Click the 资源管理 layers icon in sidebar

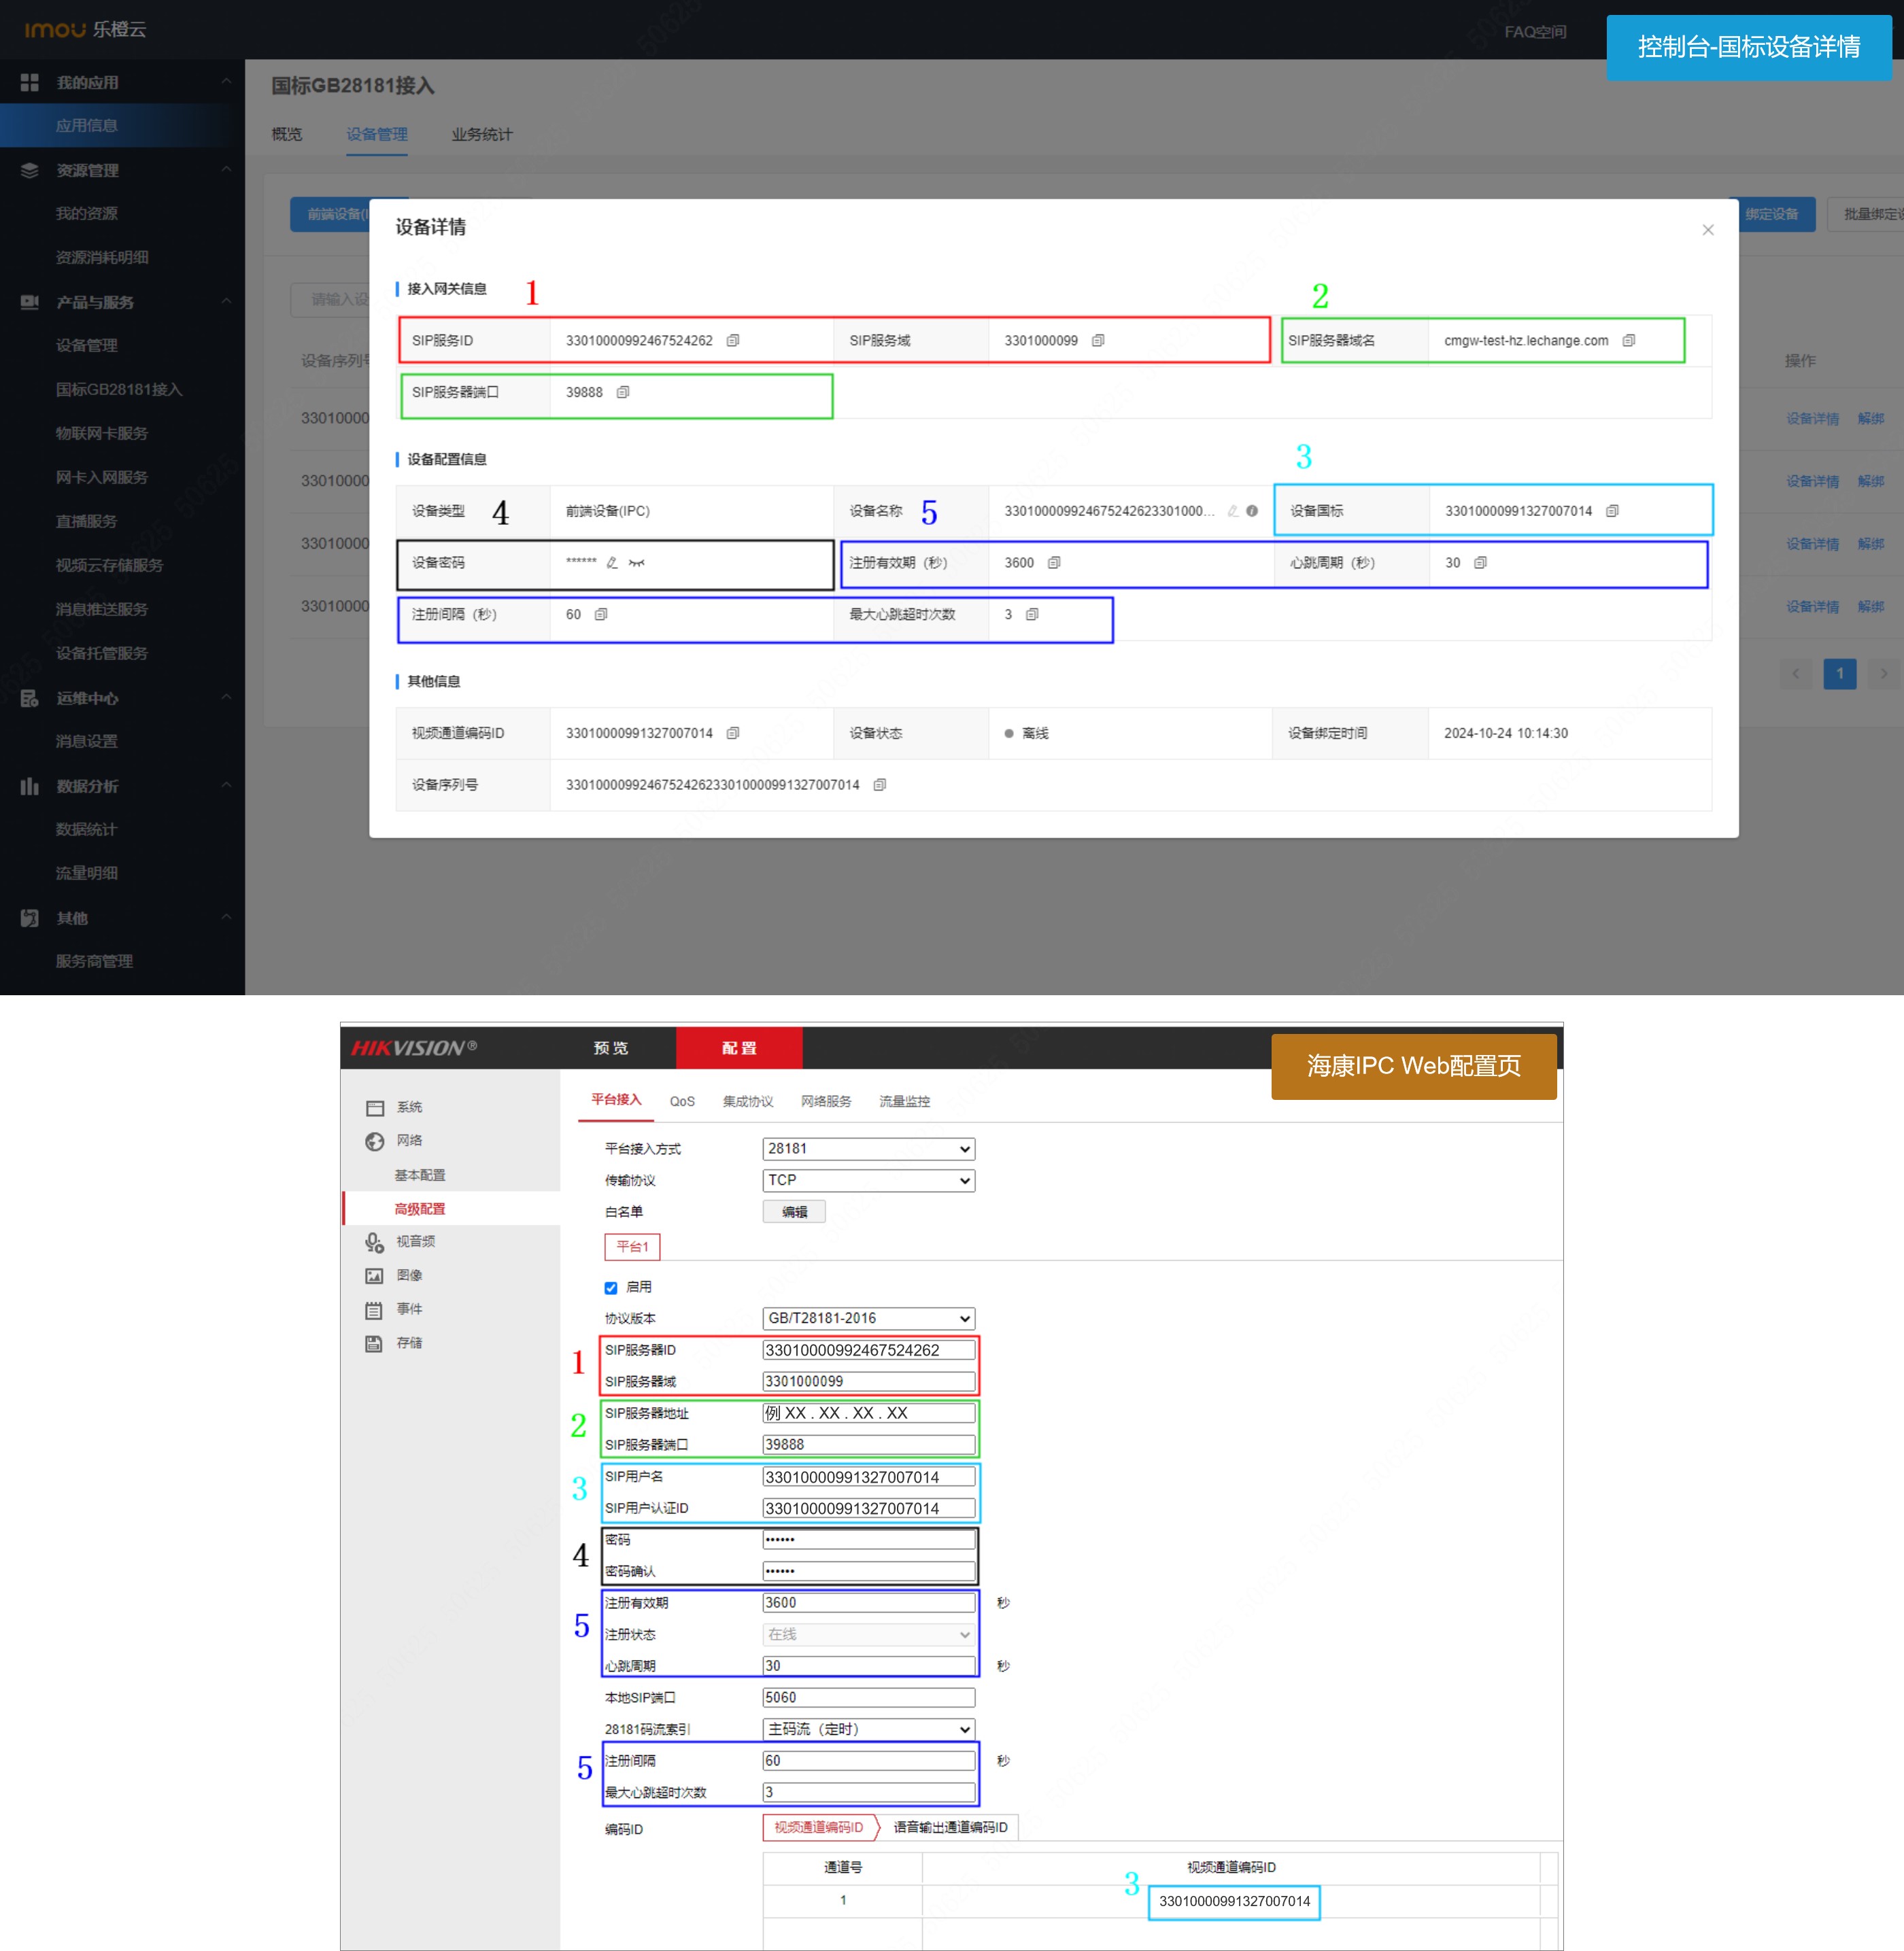point(30,171)
